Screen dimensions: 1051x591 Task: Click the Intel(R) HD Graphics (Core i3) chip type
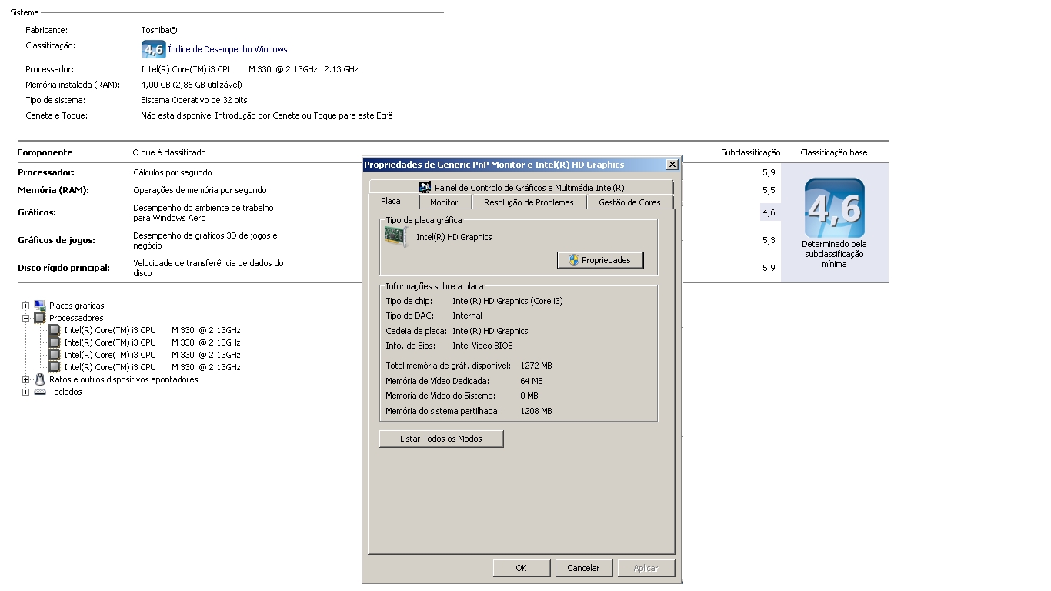508,301
